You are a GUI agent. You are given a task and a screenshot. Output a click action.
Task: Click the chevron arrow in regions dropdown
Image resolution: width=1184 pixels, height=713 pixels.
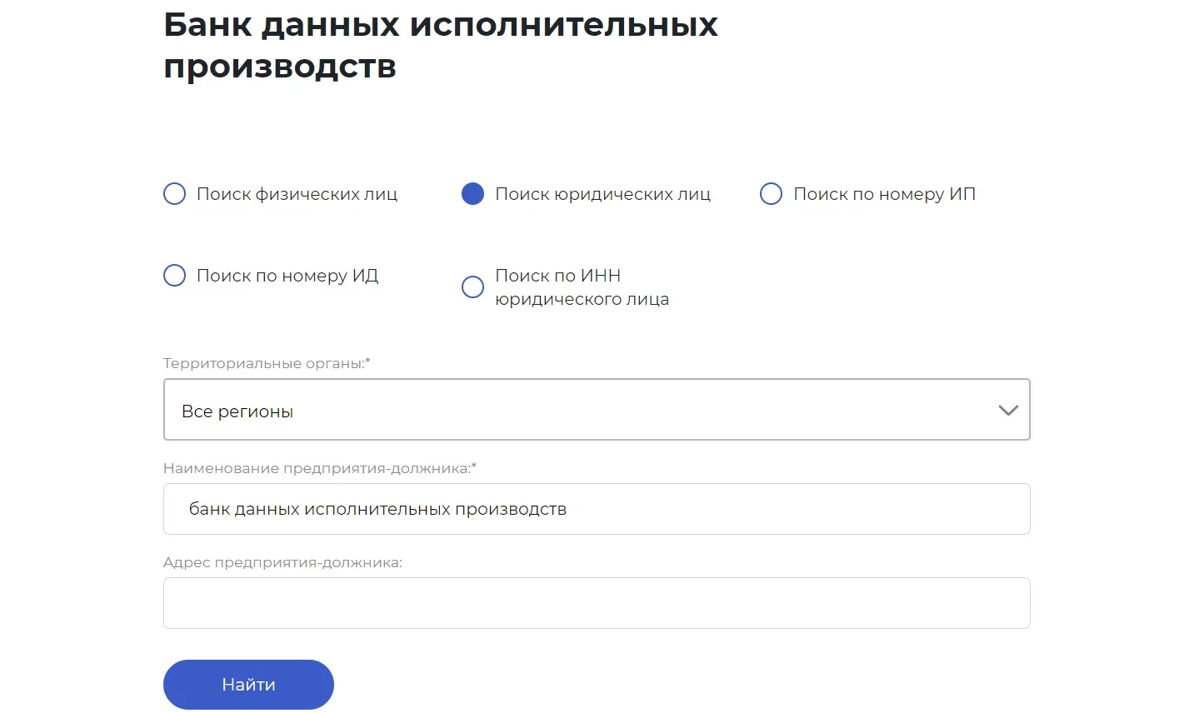[x=1008, y=411]
